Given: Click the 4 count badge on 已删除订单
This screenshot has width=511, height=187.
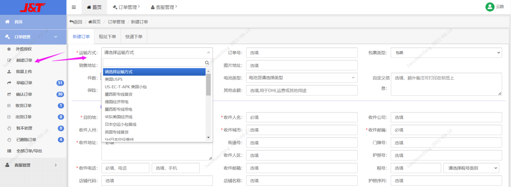Looking at the screenshot, I should (x=61, y=140).
